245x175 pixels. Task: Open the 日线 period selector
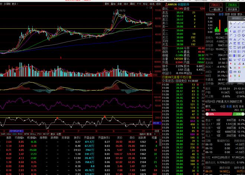coord(156,131)
